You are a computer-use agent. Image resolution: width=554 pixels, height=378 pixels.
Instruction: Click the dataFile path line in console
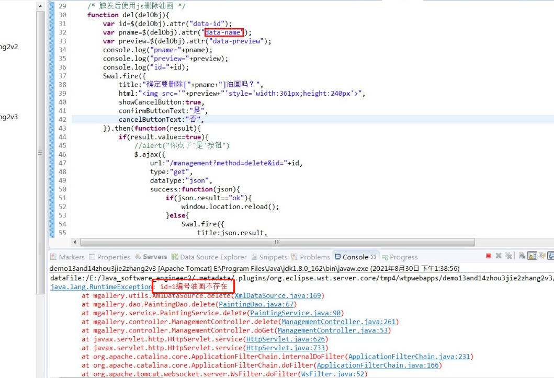point(302,278)
